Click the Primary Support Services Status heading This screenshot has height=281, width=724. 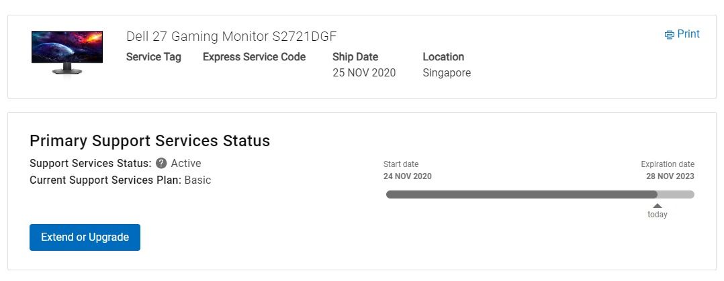click(x=150, y=141)
